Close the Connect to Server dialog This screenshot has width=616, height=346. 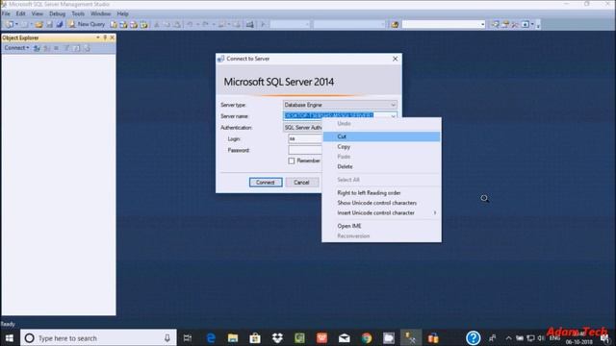[x=396, y=59]
